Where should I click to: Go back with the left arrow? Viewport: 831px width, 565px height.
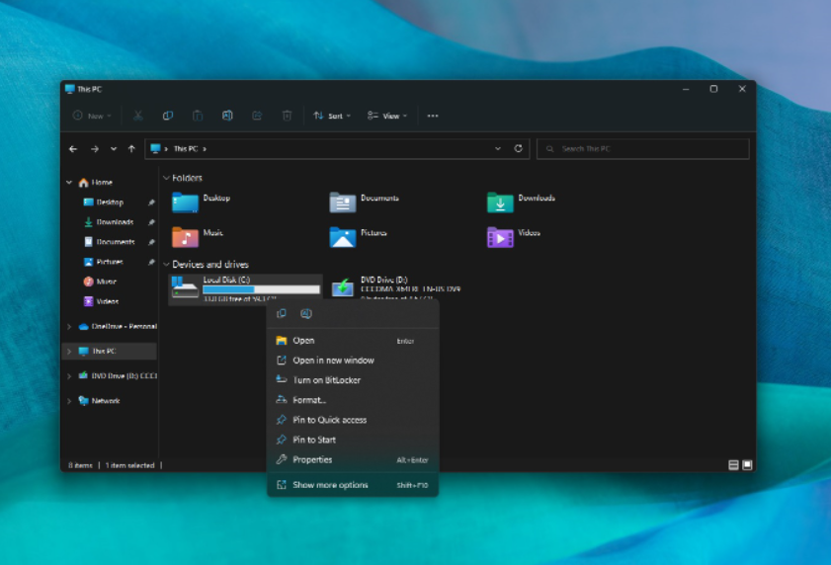[x=73, y=149]
